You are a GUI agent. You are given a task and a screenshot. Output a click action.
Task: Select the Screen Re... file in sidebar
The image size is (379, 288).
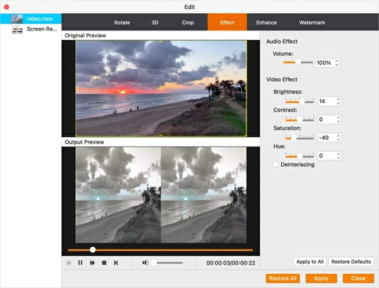[x=40, y=29]
